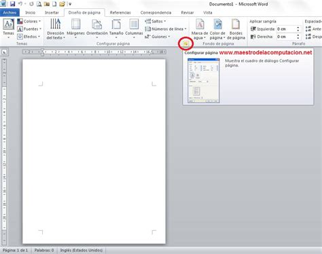Click the Página: 1 de 1 status indicator
Viewport: 322px width, 254px height.
(x=15, y=250)
